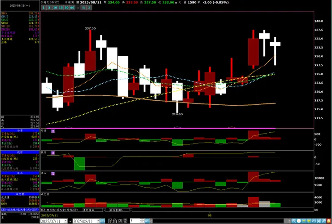Click the SMA10 legend row
Screen dimensions: 332x224
click(x=20, y=17)
